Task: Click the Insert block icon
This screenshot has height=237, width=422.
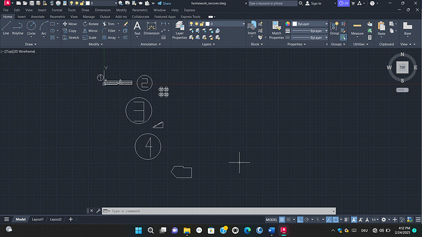Action: 252,28
